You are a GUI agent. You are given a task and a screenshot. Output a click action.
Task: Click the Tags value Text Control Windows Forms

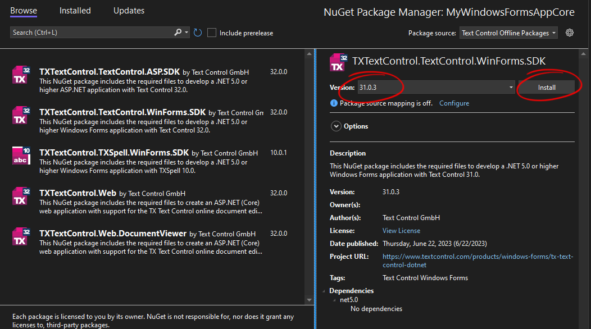click(x=425, y=278)
